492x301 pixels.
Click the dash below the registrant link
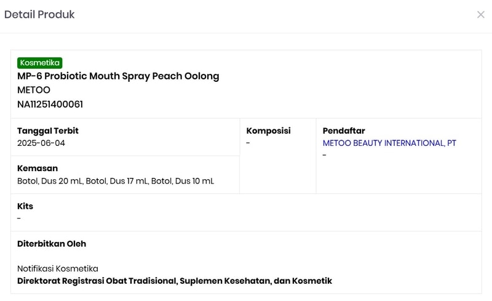325,155
